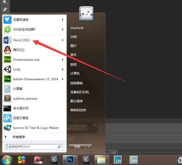Open the file explorer taskbar icon

coord(102,160)
